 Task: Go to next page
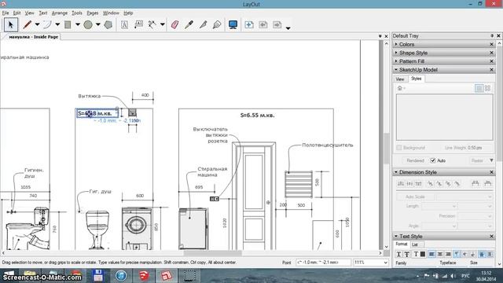coord(277,24)
